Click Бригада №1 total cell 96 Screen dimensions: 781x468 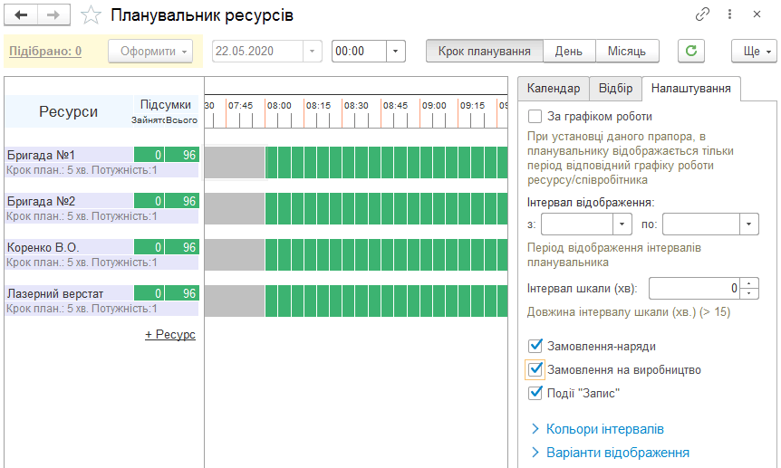182,155
